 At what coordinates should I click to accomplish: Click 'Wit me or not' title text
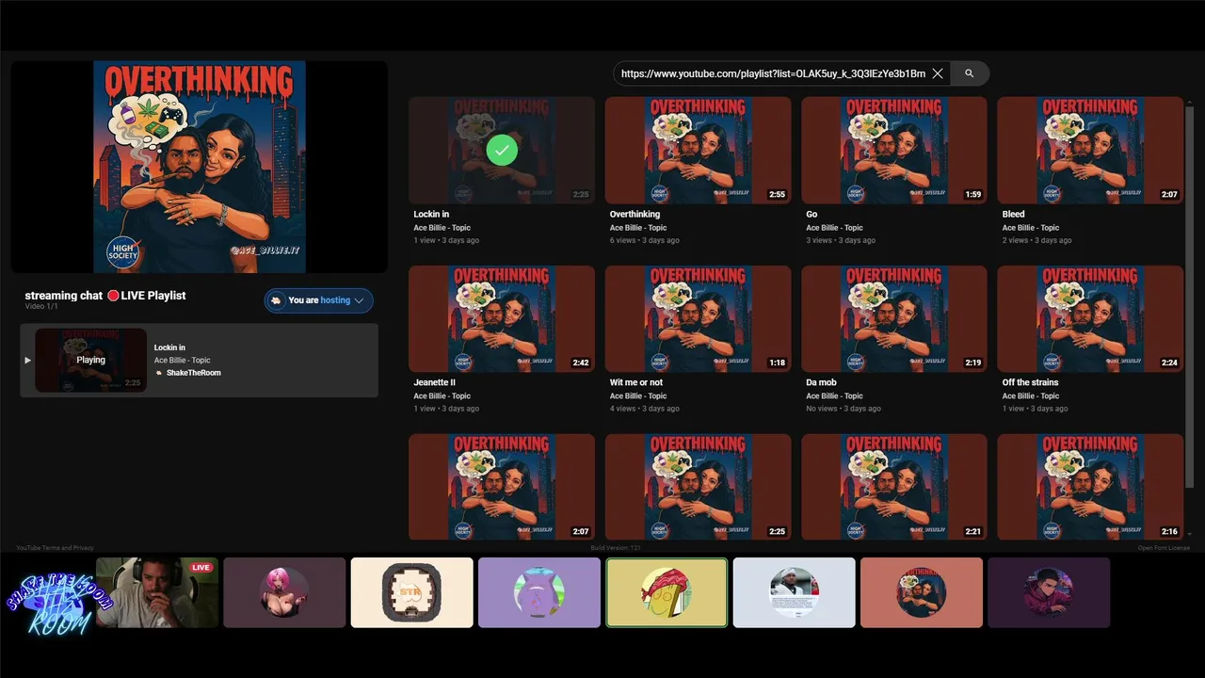pyautogui.click(x=636, y=383)
